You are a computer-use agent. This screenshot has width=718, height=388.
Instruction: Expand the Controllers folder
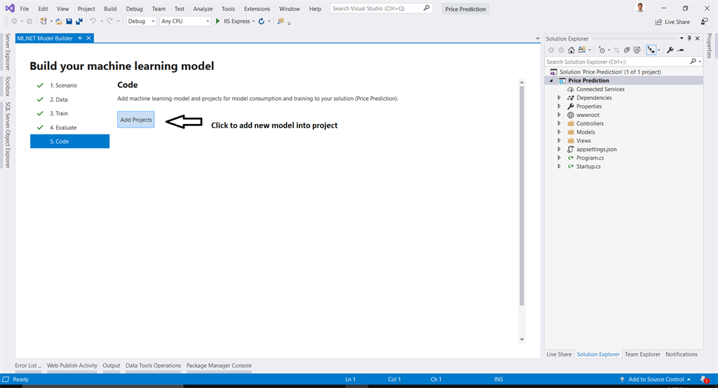[559, 123]
